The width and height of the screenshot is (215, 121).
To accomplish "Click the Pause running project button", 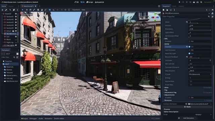I will [183, 2].
